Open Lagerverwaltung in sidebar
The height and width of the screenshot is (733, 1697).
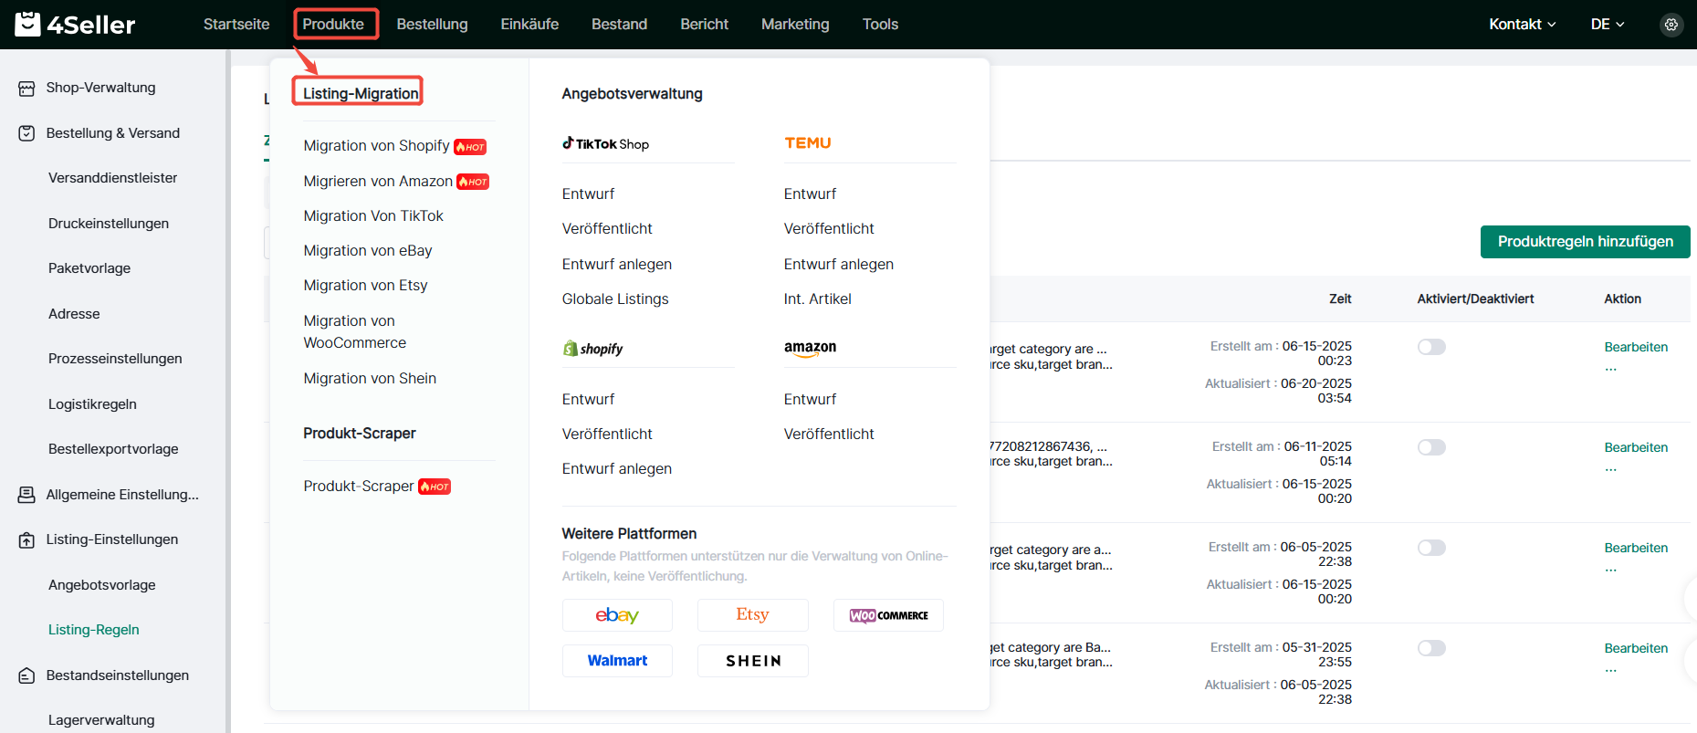pos(101,720)
